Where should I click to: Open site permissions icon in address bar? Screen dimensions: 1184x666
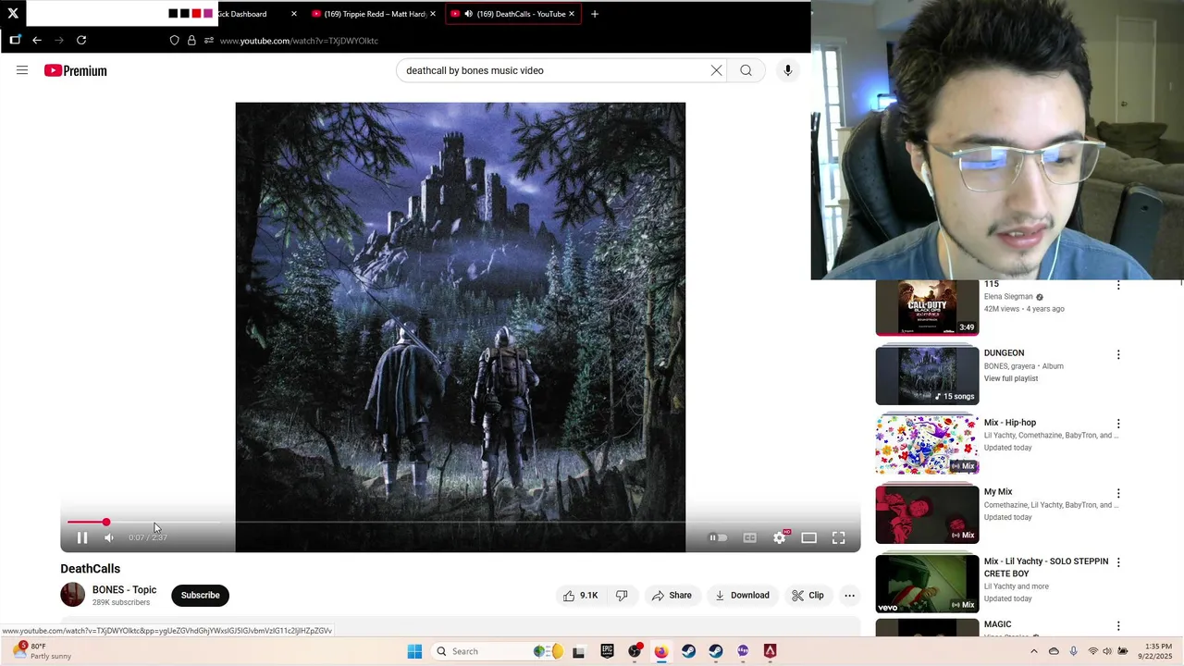[209, 41]
